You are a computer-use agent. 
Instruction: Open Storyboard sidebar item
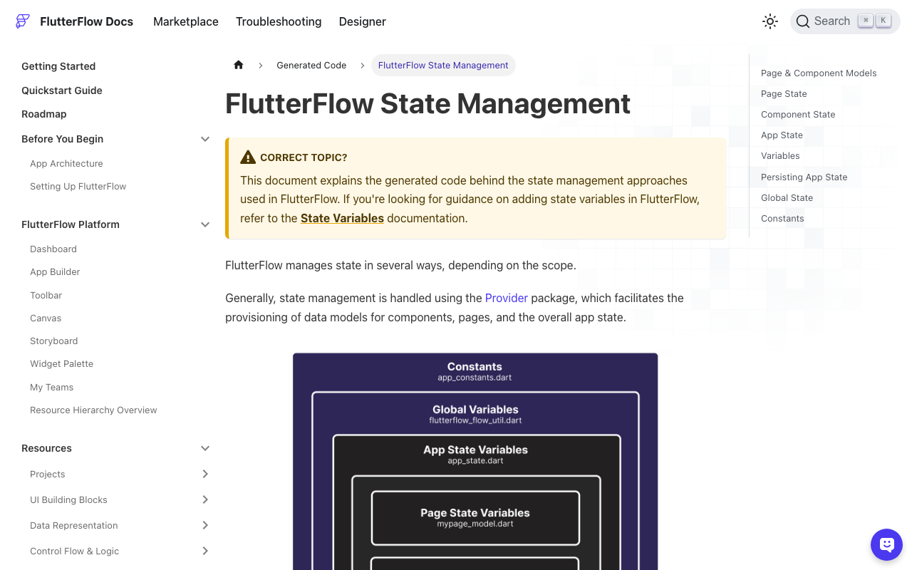click(x=53, y=341)
